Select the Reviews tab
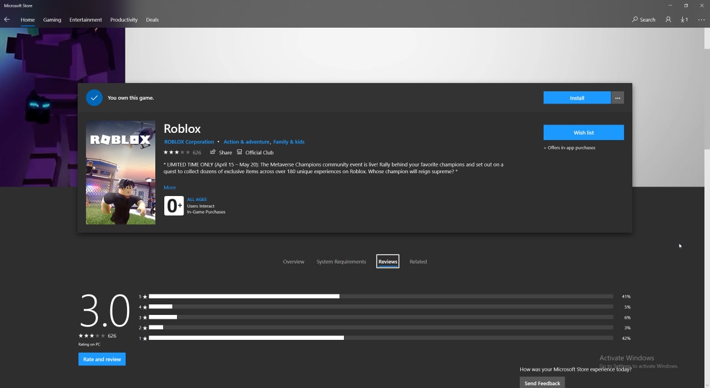 click(x=388, y=262)
